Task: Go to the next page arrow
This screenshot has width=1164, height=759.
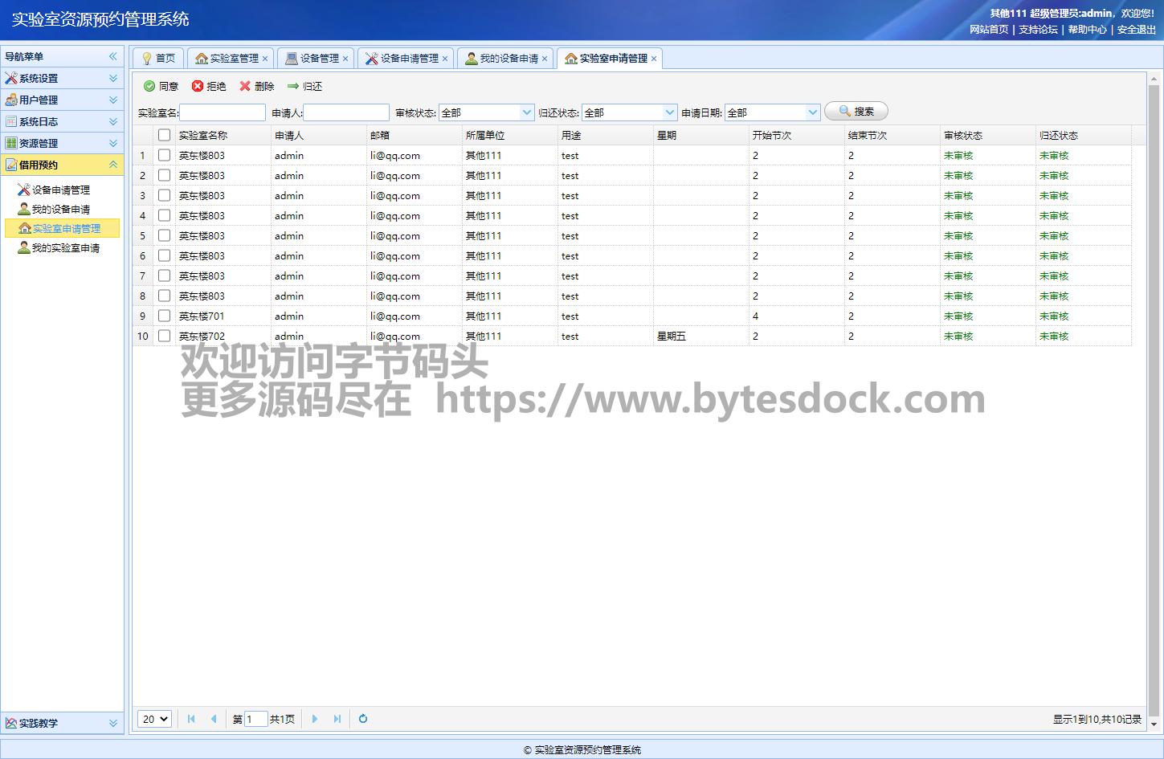Action: 315,719
